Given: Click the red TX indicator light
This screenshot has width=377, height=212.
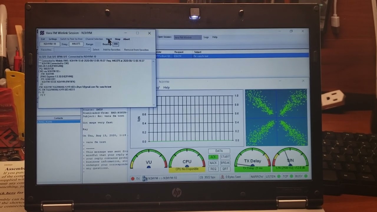Looking at the screenshot, I should (x=133, y=178).
